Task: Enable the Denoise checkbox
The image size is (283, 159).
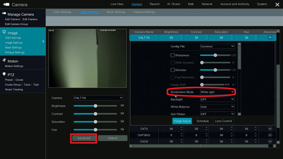Action: click(172, 70)
